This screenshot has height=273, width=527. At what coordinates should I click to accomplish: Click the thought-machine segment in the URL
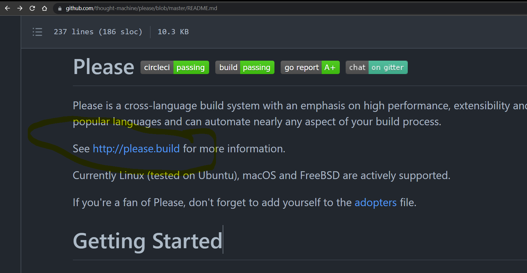[x=112, y=8]
